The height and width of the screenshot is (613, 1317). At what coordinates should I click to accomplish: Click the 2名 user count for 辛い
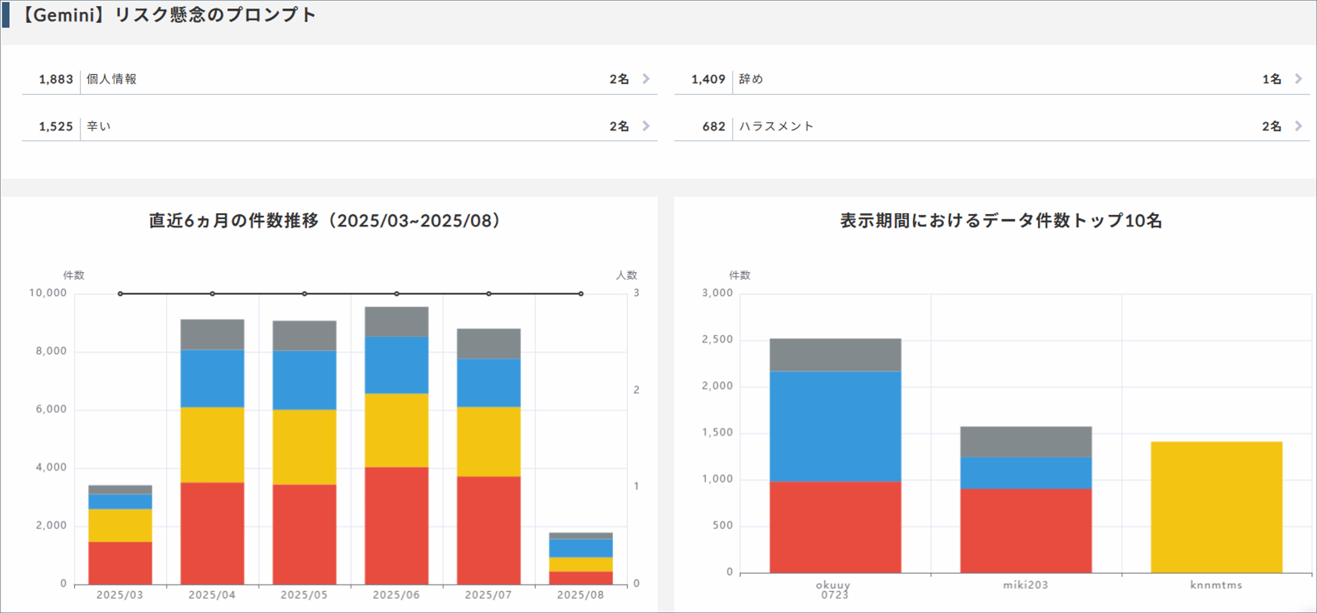(618, 126)
